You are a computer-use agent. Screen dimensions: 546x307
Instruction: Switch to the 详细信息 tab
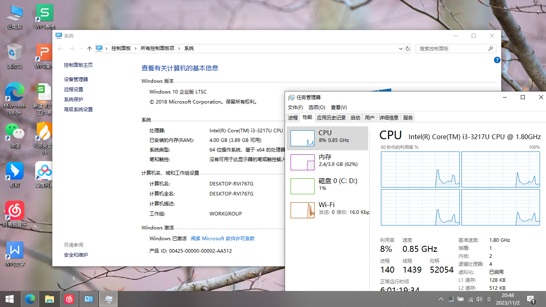[389, 118]
